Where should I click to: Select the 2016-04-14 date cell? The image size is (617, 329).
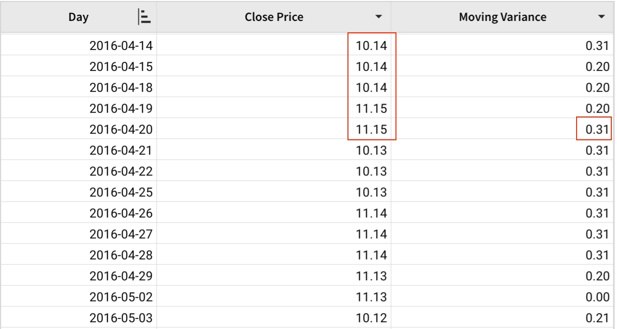(121, 46)
